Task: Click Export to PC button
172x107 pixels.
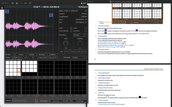Action: pyautogui.click(x=53, y=57)
